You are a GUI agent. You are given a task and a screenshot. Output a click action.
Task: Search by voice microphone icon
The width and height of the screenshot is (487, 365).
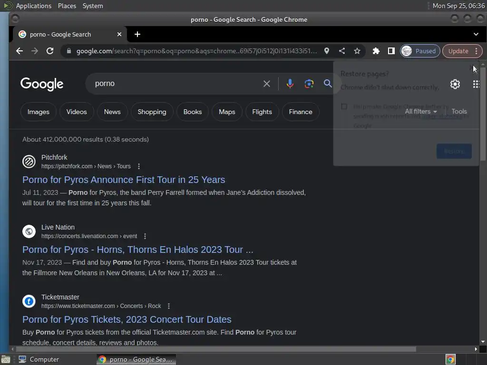(x=290, y=84)
